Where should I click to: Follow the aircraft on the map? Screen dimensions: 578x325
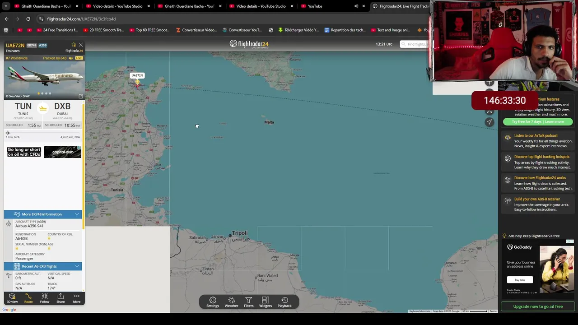[x=44, y=298]
